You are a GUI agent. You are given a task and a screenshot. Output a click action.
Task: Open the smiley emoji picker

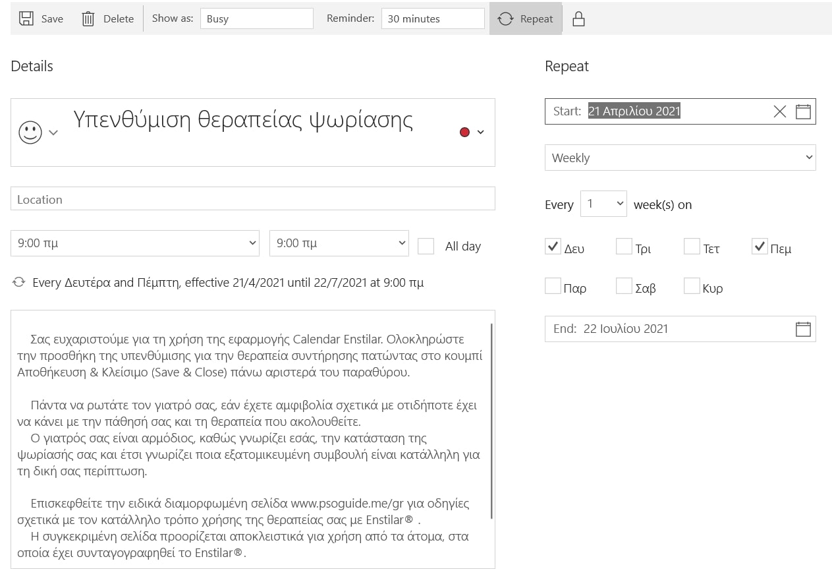pos(31,132)
